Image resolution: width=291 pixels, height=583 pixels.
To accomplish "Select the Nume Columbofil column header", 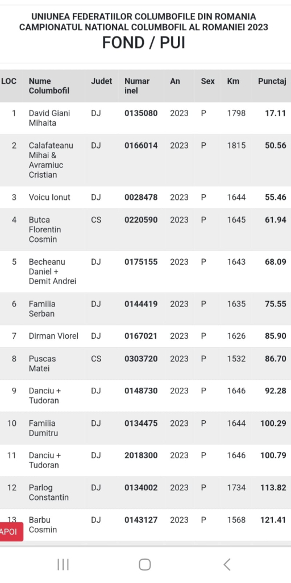I will point(49,86).
